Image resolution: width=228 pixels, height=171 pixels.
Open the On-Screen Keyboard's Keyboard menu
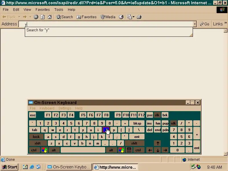pyautogui.click(x=47, y=108)
